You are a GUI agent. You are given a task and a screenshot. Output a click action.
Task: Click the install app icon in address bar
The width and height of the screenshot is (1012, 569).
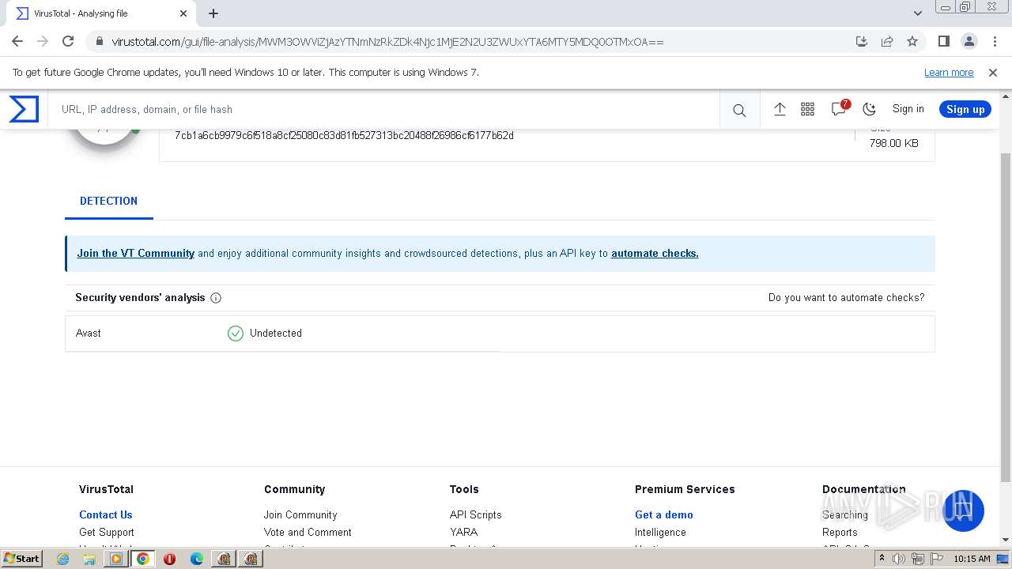pyautogui.click(x=862, y=41)
